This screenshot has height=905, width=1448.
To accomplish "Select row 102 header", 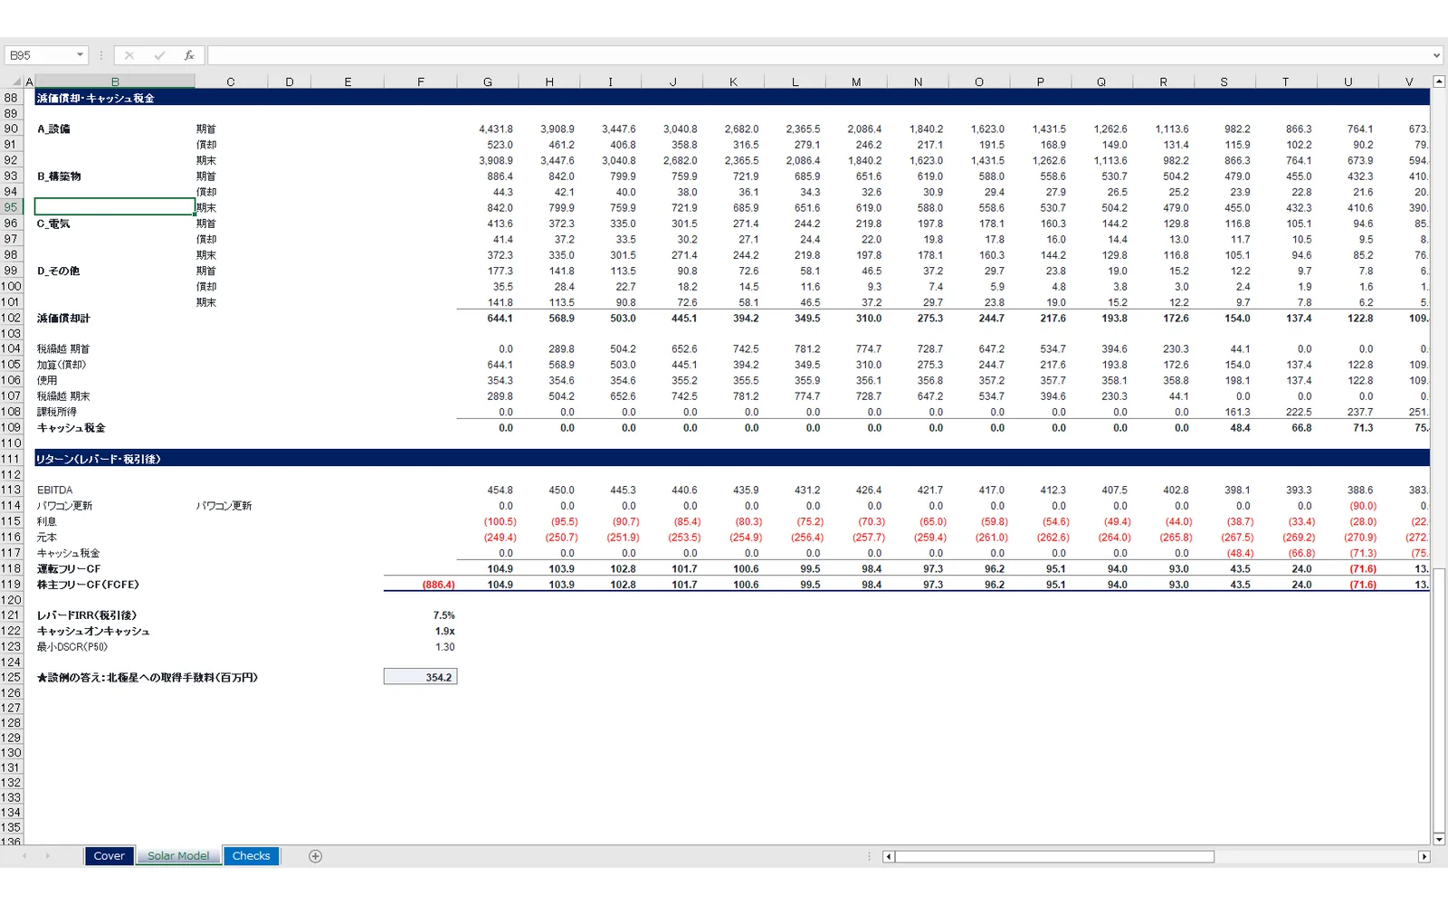I will [x=11, y=319].
